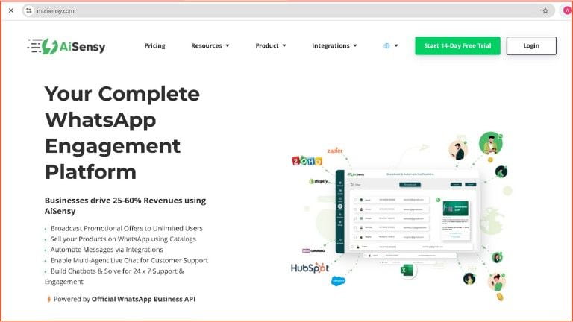Click 'Sell your Products on WhatsApp using Catalogs'
Screen dimensions: 573x322
(x=123, y=239)
